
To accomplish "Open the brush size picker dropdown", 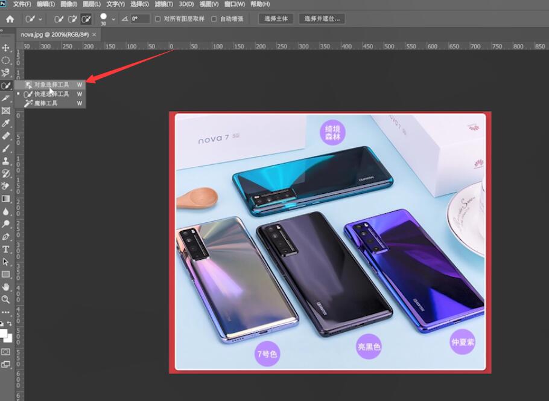I will pos(113,19).
